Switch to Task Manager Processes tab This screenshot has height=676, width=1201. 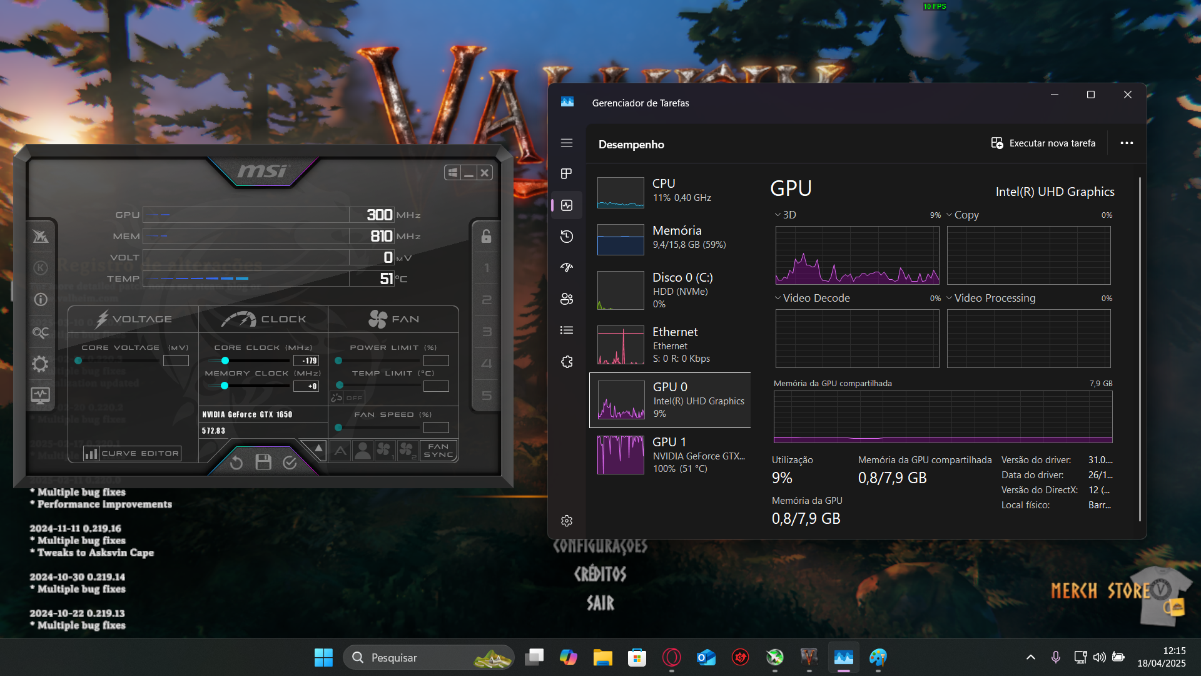pos(567,173)
